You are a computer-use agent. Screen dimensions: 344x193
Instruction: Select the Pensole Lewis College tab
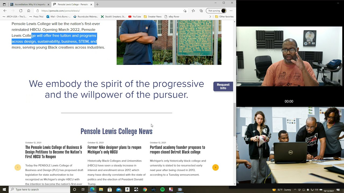(x=73, y=5)
